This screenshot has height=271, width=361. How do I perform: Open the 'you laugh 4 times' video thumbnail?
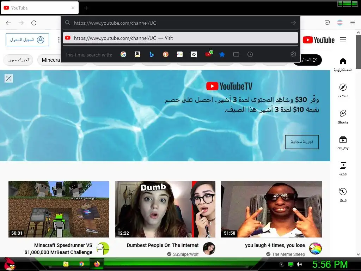[271, 209]
